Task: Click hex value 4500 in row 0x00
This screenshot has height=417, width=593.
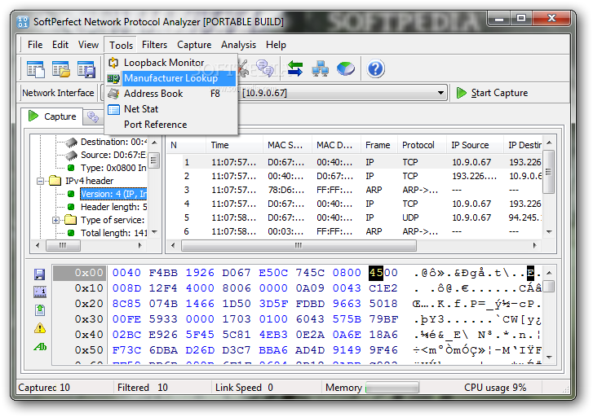Action: click(x=383, y=273)
